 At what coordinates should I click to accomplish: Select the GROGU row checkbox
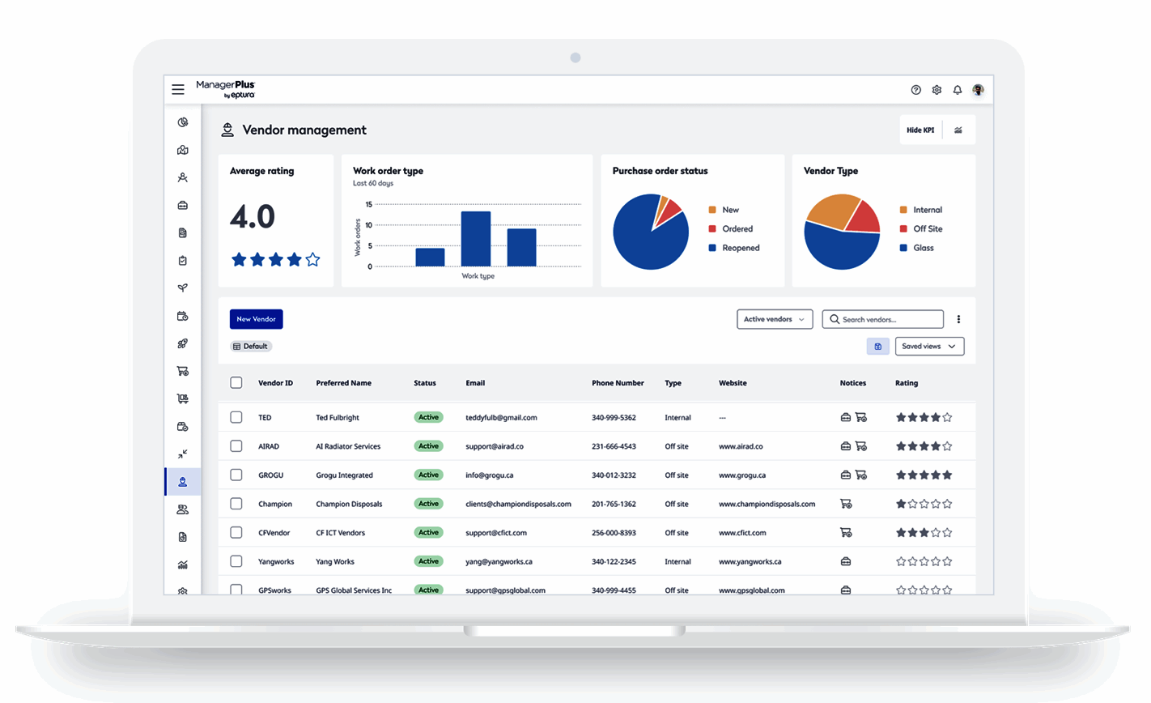tap(236, 475)
